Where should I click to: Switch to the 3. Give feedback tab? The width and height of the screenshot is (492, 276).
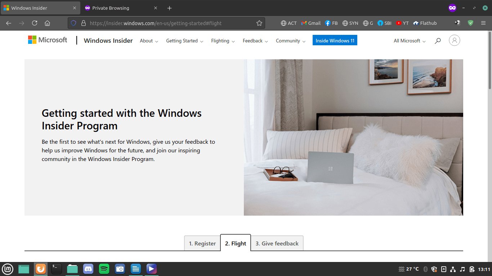[277, 243]
